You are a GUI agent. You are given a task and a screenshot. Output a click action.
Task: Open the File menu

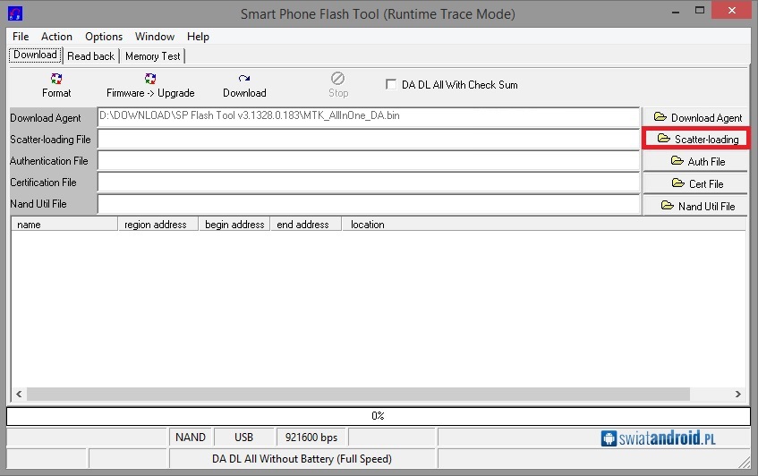(21, 37)
